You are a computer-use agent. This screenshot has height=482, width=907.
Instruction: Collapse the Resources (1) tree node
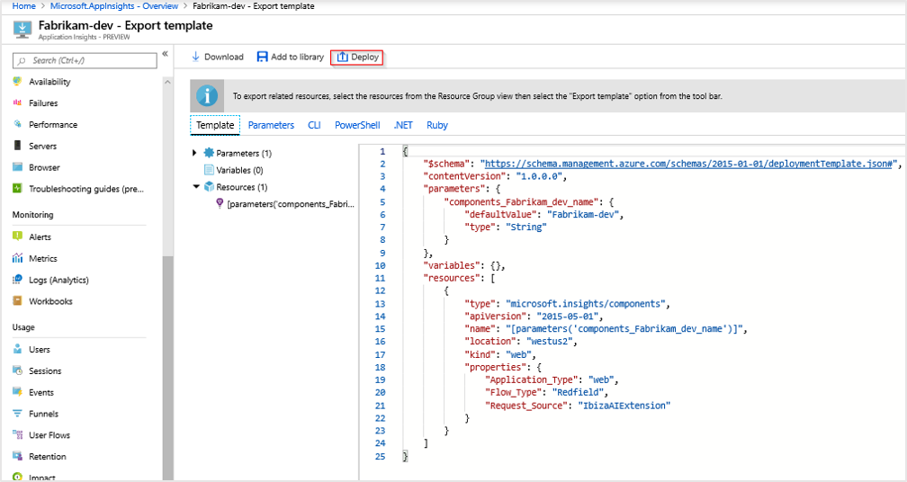(x=196, y=187)
